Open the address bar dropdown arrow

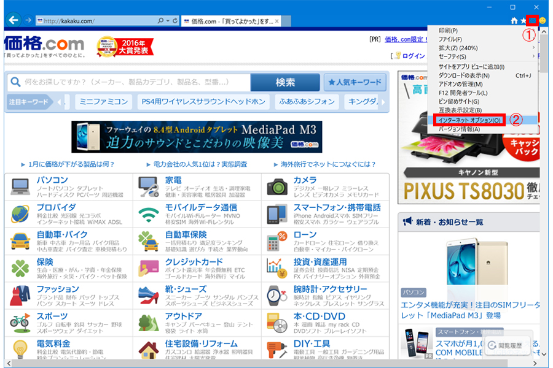(168, 21)
